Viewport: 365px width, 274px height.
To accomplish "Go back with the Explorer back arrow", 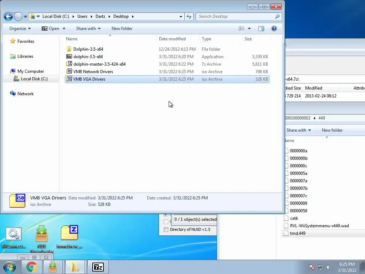I will 8,16.
